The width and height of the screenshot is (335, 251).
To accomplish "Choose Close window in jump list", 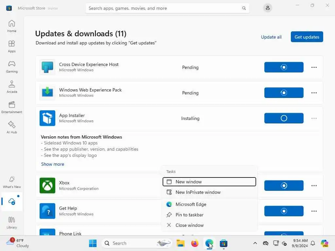I will [x=209, y=225].
